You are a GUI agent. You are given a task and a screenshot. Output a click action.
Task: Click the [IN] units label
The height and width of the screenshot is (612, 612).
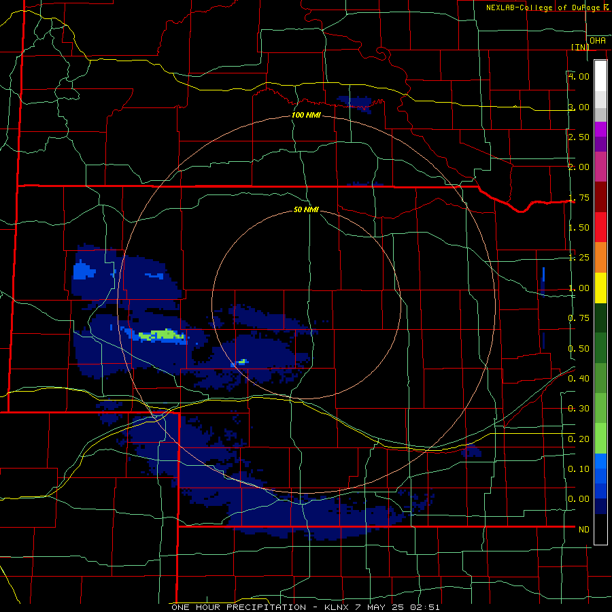pyautogui.click(x=580, y=47)
